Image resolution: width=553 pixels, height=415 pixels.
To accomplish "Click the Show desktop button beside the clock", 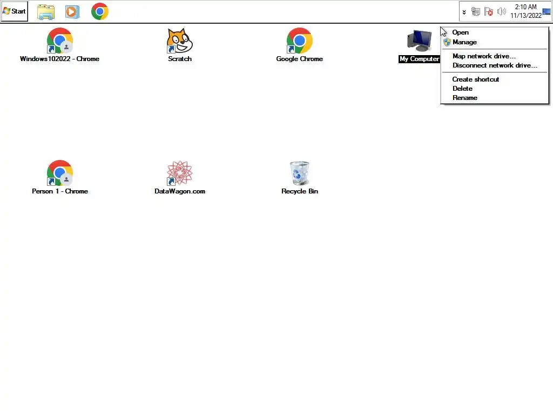I will click(547, 12).
